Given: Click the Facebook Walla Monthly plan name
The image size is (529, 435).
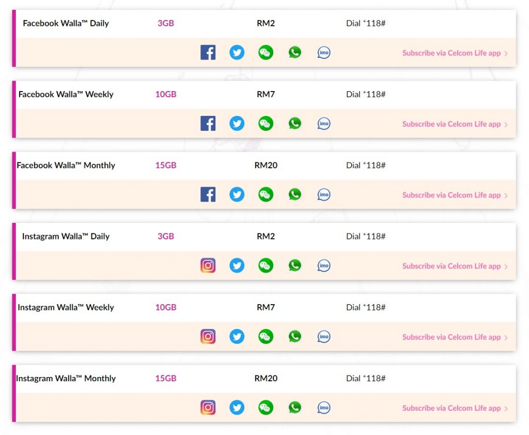Looking at the screenshot, I should coord(66,165).
